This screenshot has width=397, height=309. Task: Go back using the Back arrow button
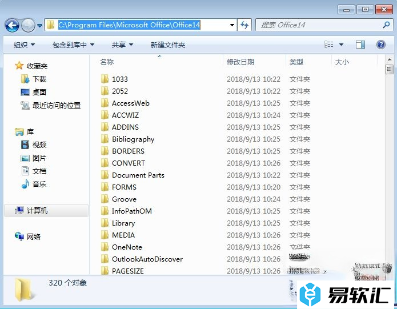pyautogui.click(x=12, y=25)
